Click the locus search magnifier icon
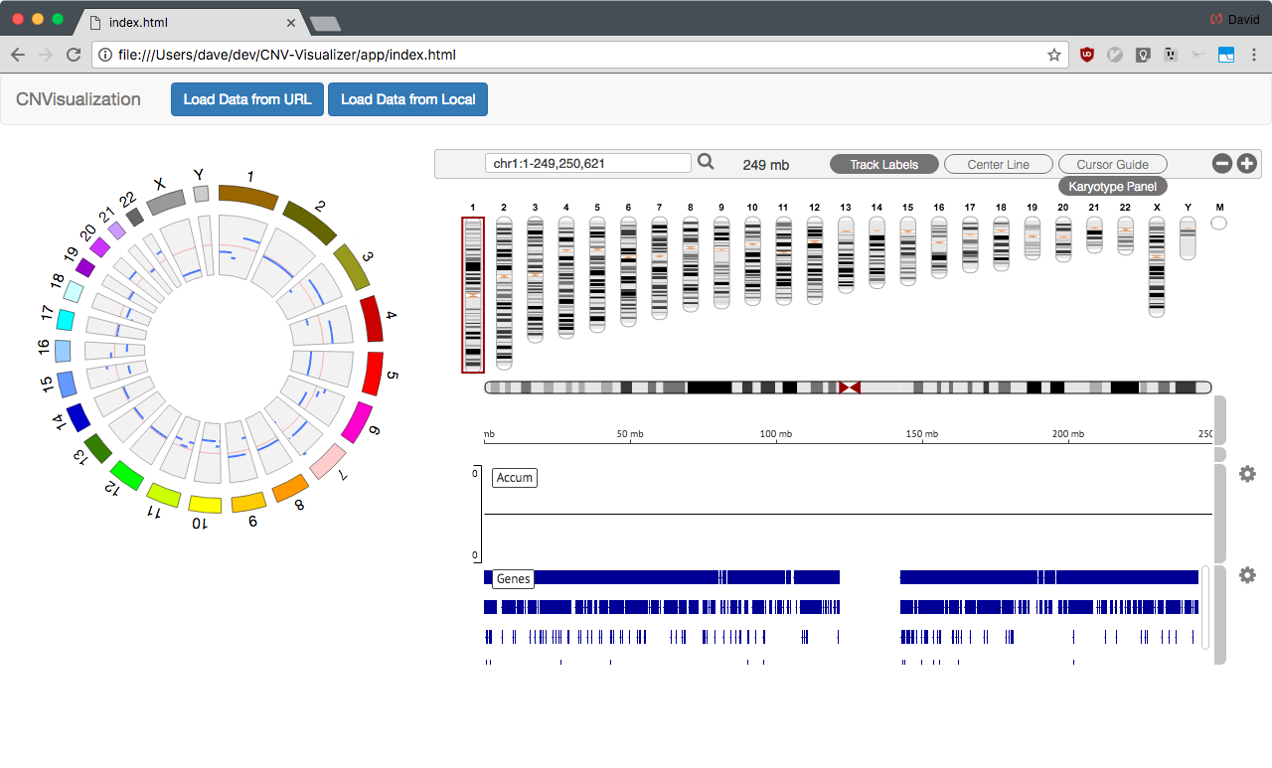Viewport: 1272px width, 768px height. (x=706, y=162)
